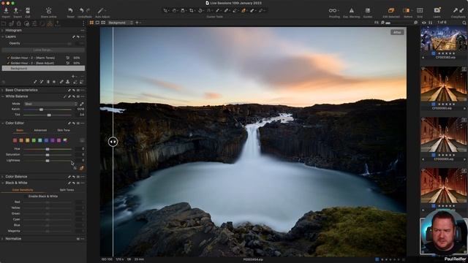468x263 pixels.
Task: Collapse the Black & White panel
Action: [x=3, y=183]
